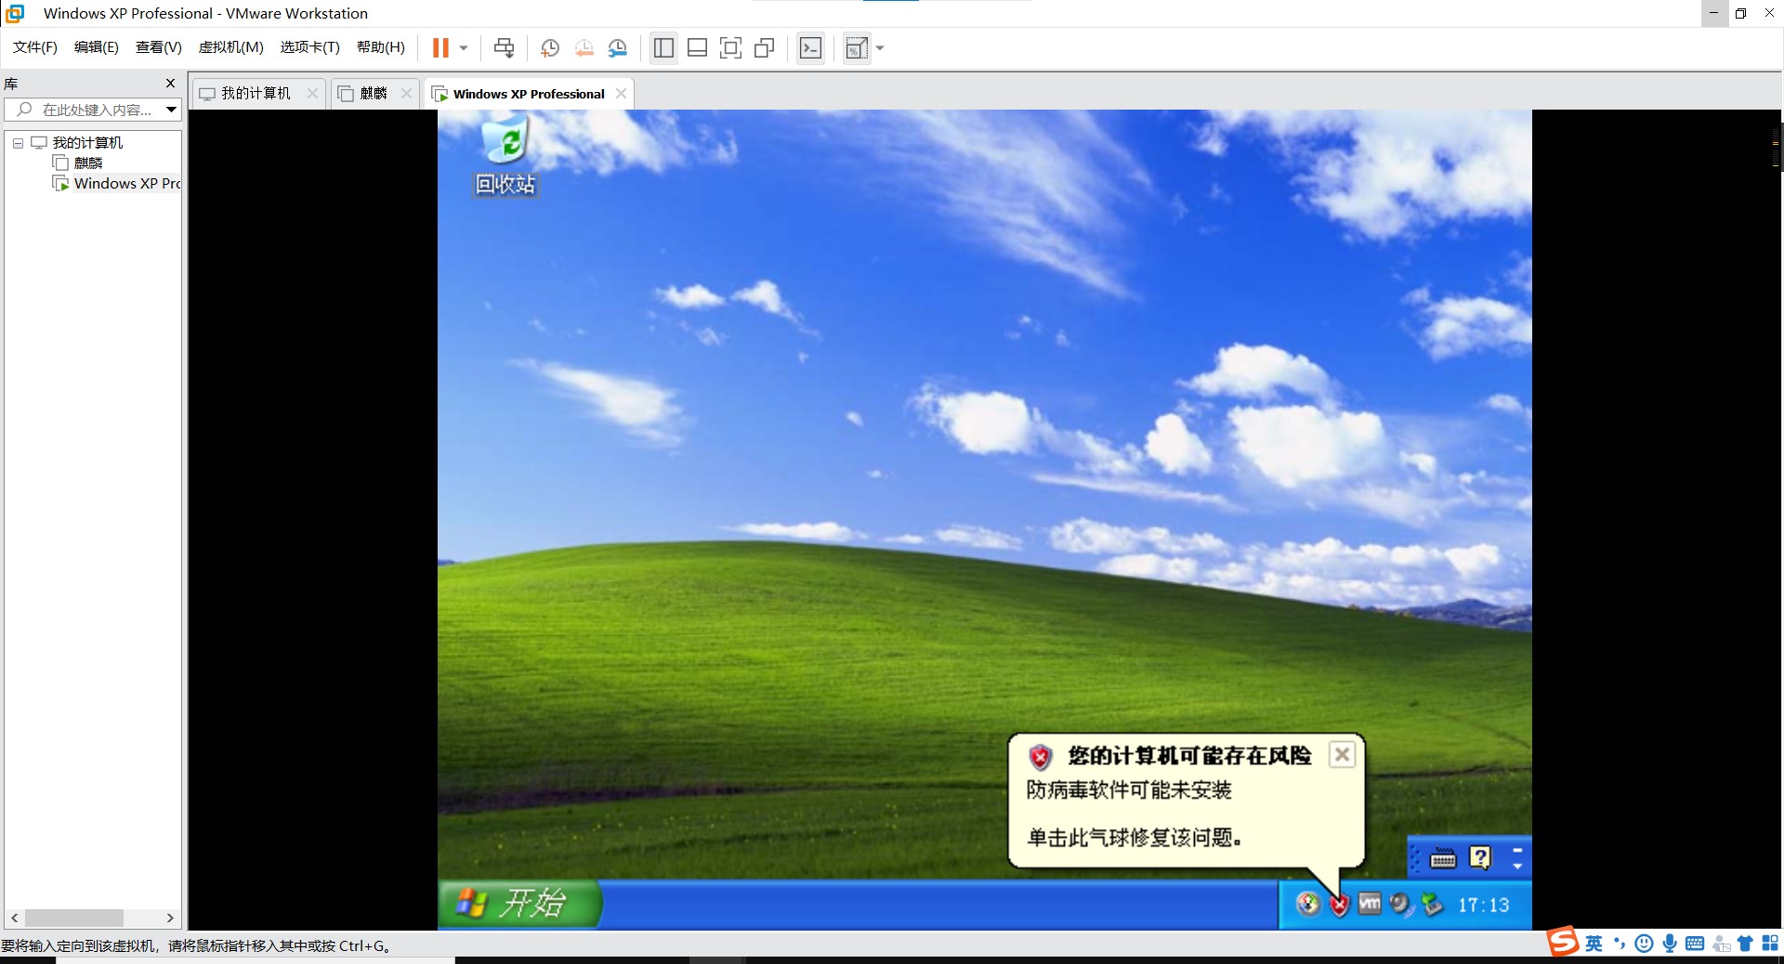Close the security warning balloon
Image resolution: width=1784 pixels, height=964 pixels.
tap(1342, 755)
